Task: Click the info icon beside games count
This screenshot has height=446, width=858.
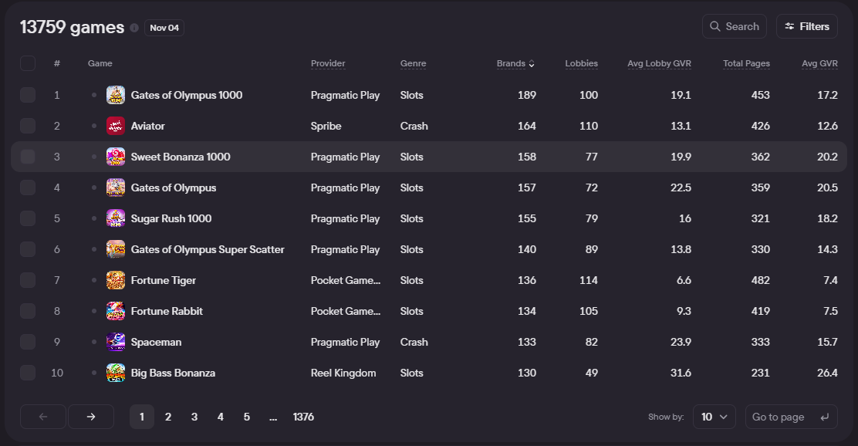Action: [x=134, y=28]
